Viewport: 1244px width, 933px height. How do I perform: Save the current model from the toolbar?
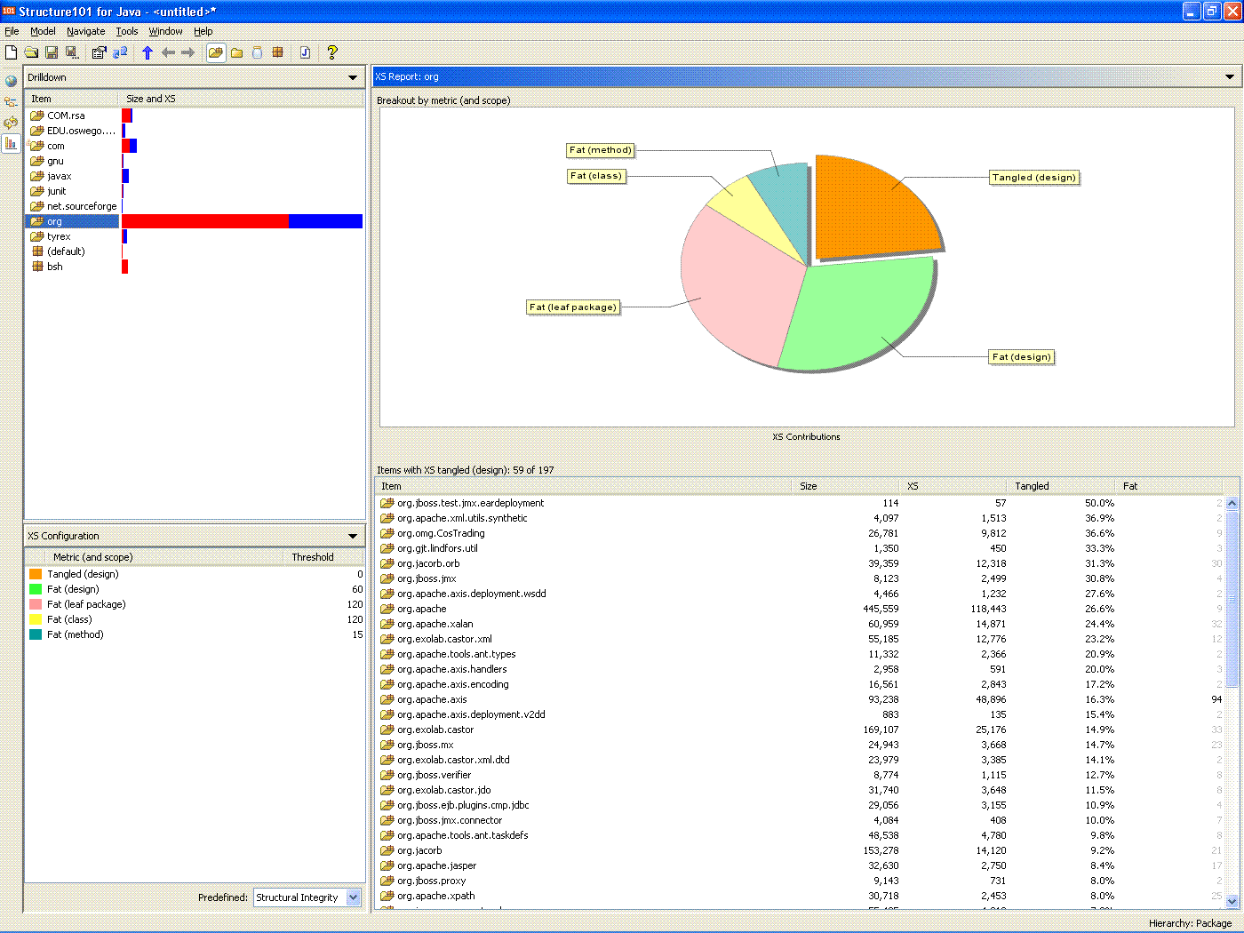52,52
